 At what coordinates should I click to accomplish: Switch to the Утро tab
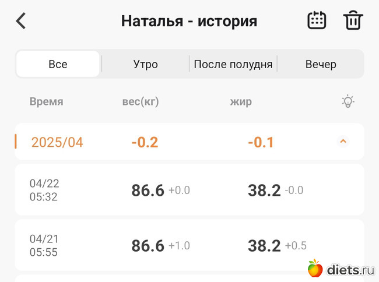146,64
